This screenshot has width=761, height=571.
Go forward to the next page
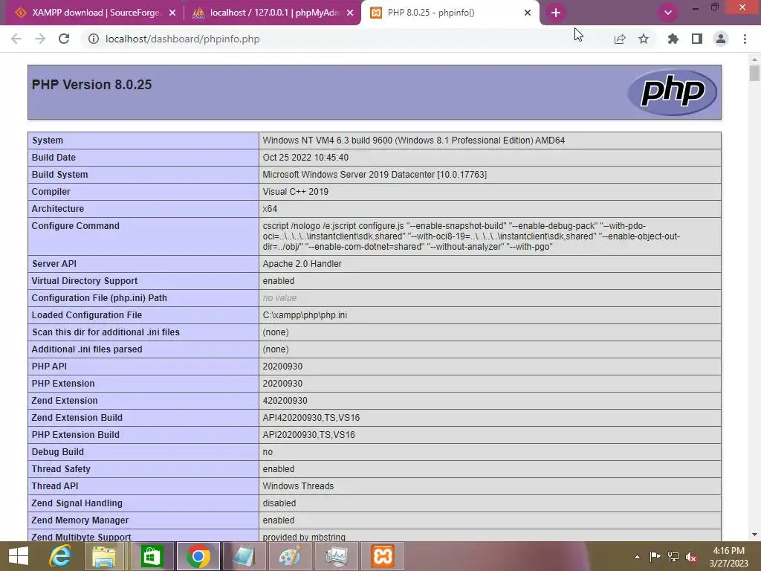(x=40, y=39)
